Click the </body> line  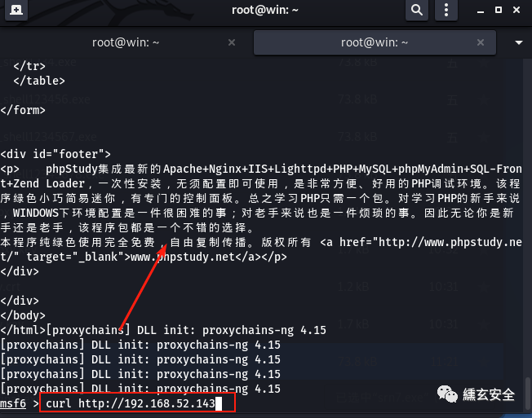click(x=23, y=315)
